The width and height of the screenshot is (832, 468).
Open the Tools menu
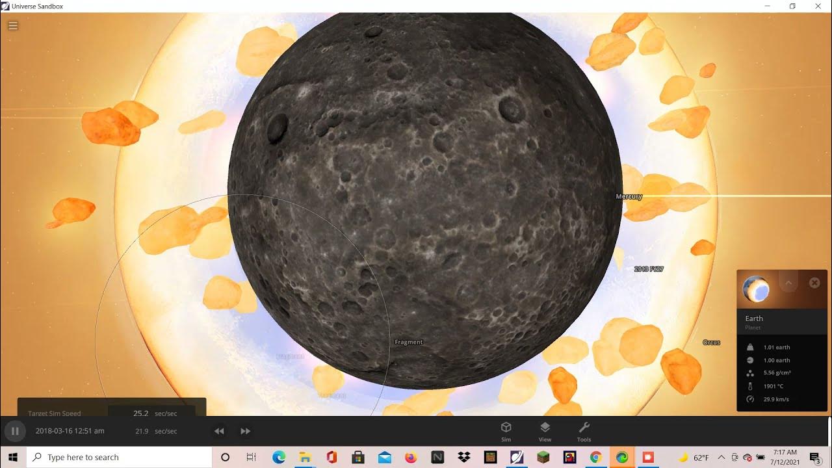click(x=584, y=431)
